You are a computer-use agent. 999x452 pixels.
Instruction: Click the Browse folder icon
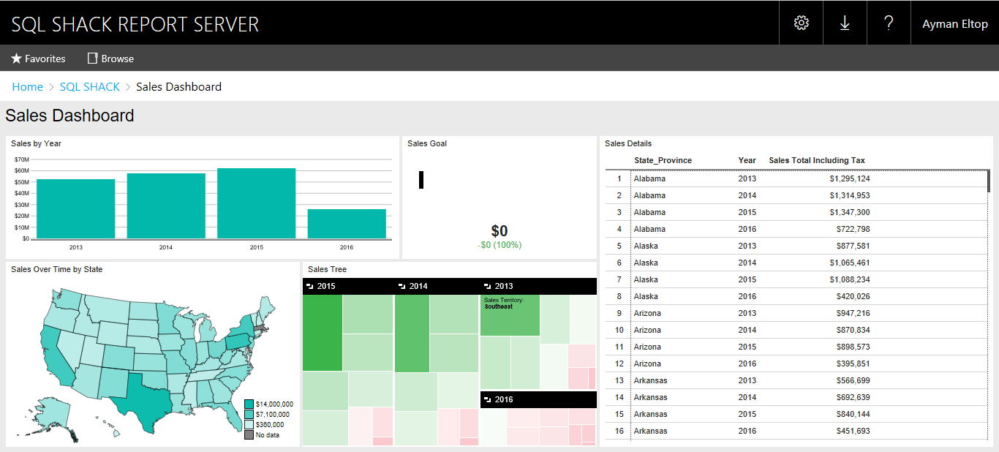(92, 58)
